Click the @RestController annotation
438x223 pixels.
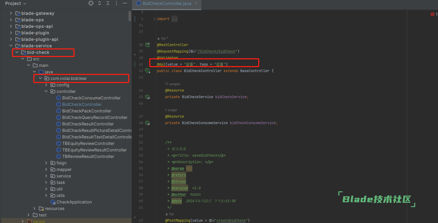pyautogui.click(x=172, y=45)
